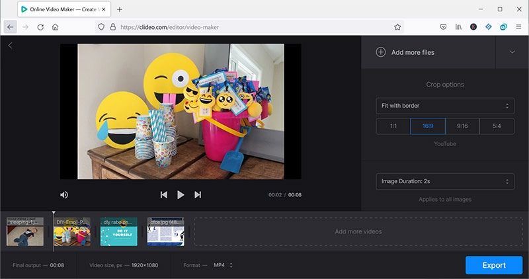Play the video preview

click(x=181, y=194)
